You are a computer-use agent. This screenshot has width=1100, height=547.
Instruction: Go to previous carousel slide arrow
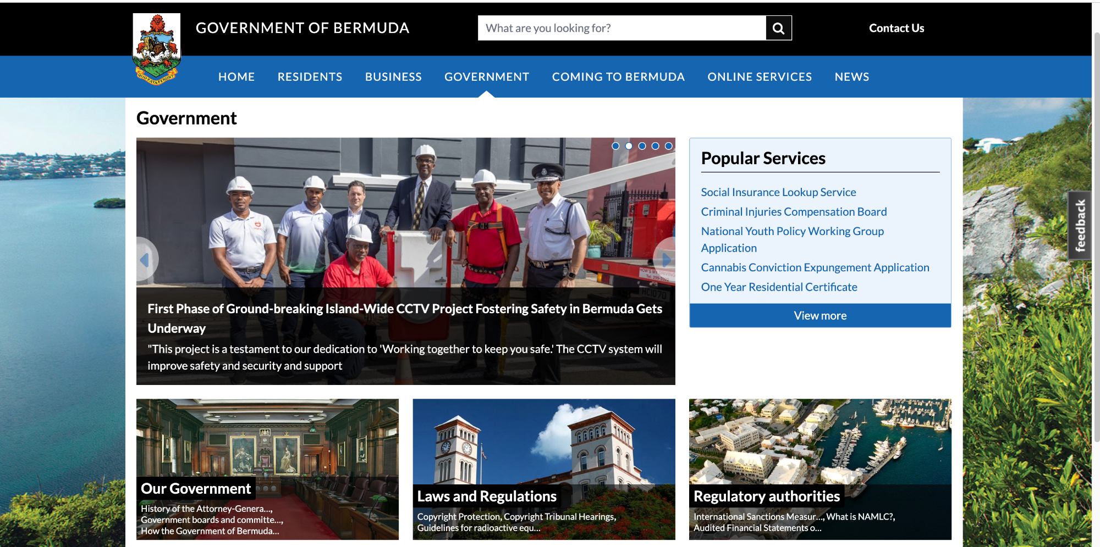(x=146, y=259)
